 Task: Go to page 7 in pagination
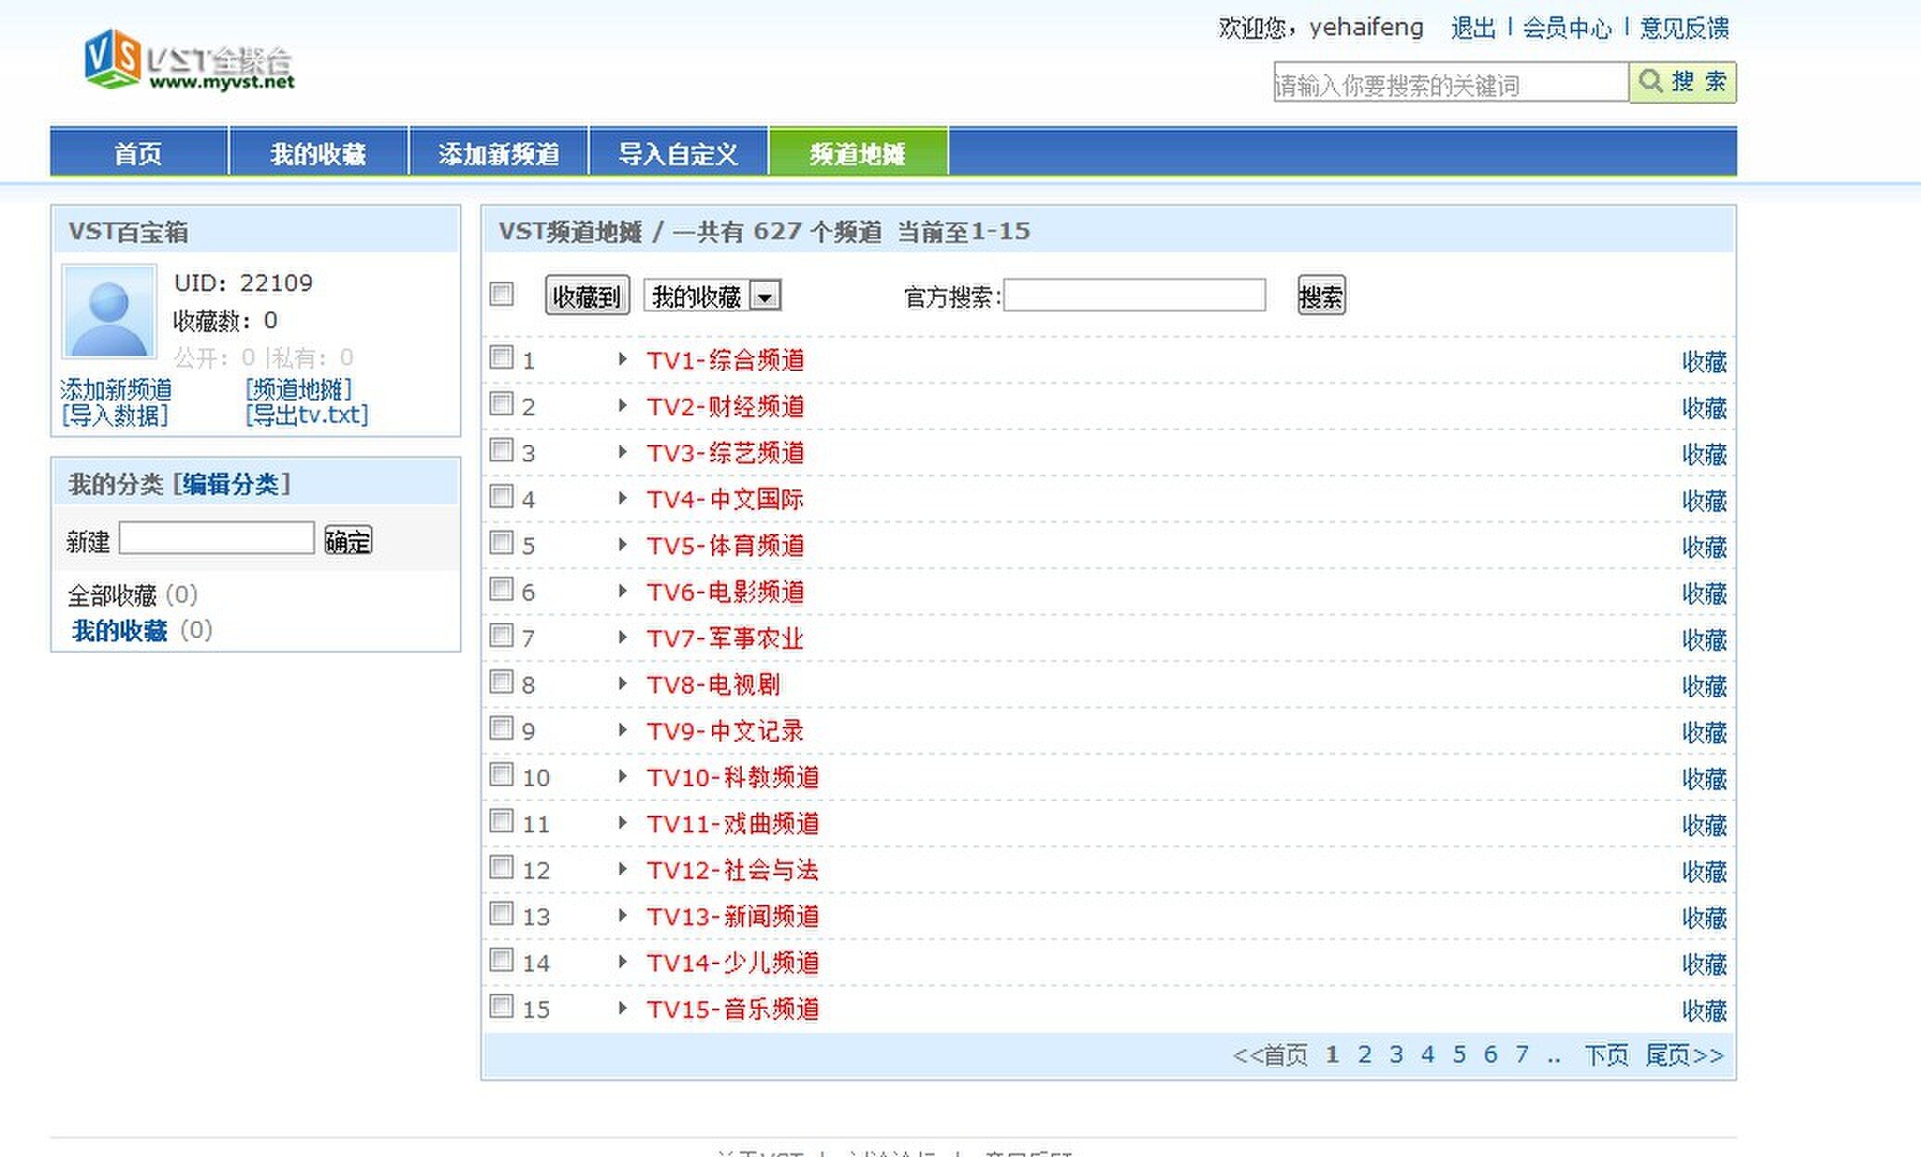[x=1521, y=1054]
